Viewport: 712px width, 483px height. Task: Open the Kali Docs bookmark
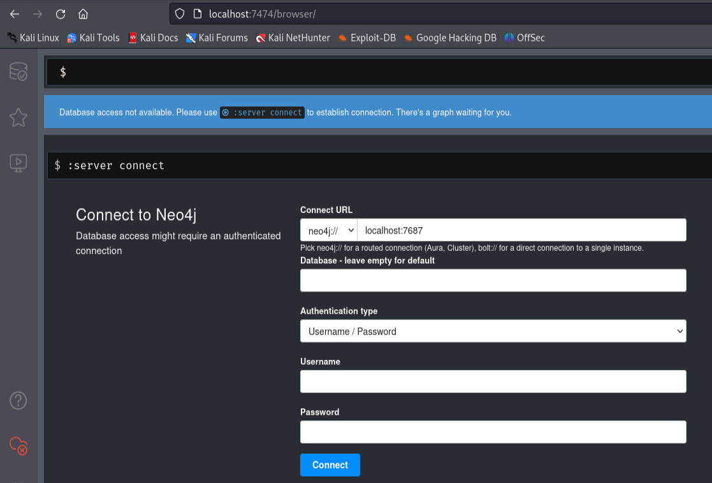click(x=153, y=38)
